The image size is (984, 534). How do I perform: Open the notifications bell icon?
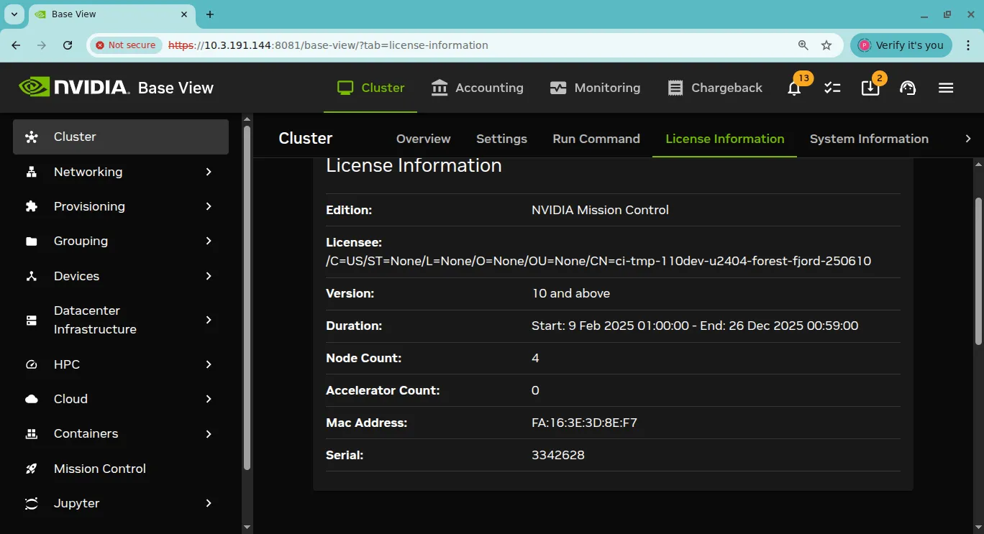point(794,88)
